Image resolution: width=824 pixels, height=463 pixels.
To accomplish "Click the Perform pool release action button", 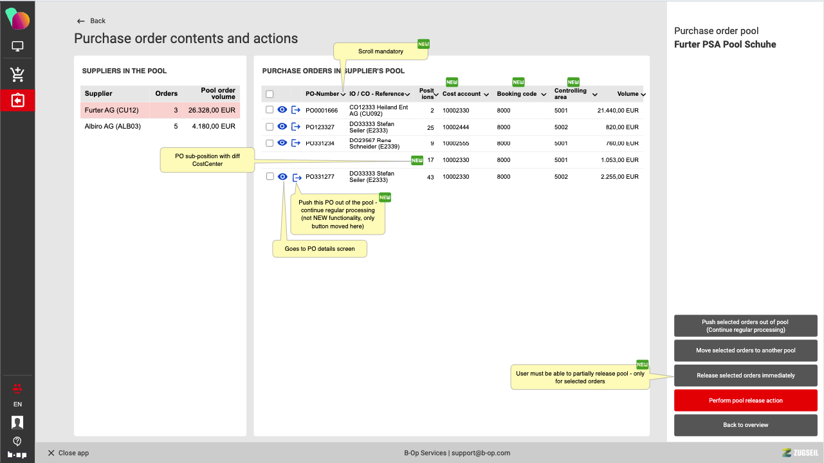I will point(746,401).
